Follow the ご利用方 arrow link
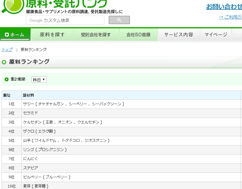 click(x=230, y=17)
